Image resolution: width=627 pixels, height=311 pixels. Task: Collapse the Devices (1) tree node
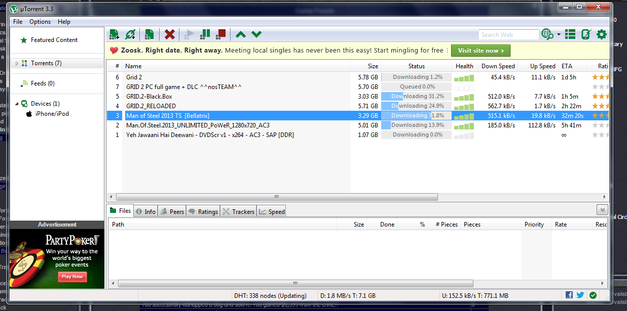(x=17, y=104)
